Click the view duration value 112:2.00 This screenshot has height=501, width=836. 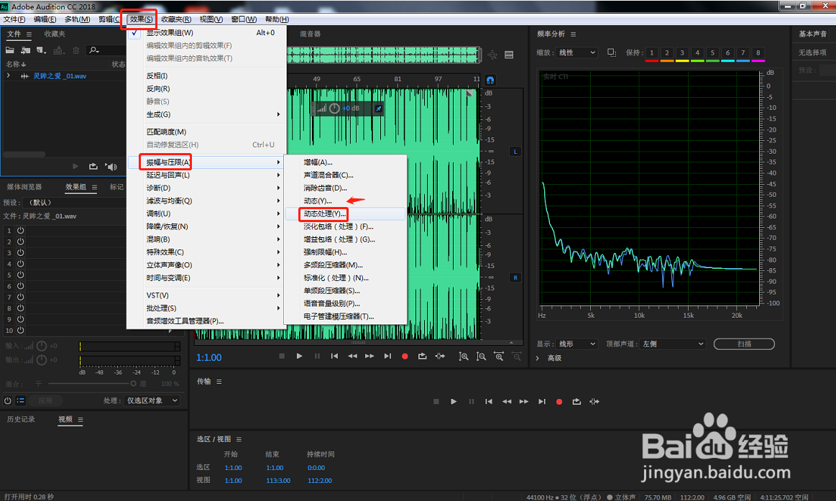(319, 480)
